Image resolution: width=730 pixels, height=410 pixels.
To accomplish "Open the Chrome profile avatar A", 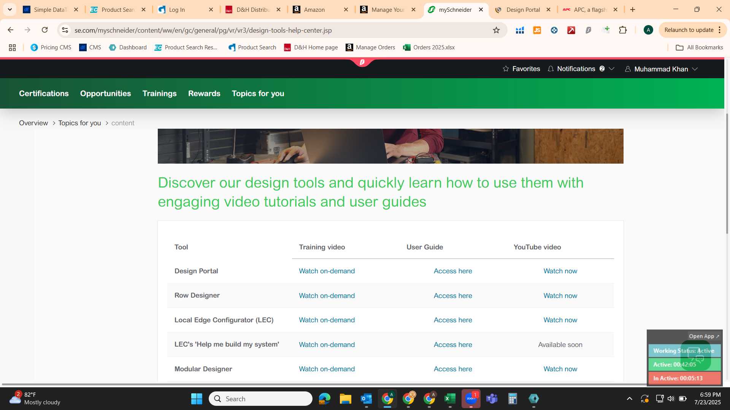I will [648, 30].
